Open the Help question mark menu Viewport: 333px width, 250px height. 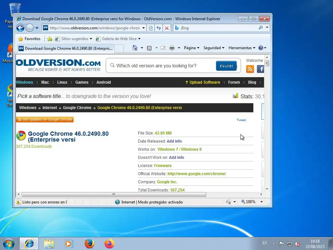262,48
